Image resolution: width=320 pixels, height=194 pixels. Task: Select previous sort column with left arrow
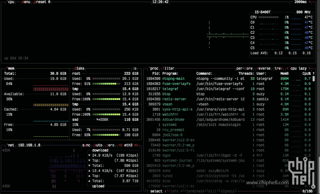pos(288,68)
